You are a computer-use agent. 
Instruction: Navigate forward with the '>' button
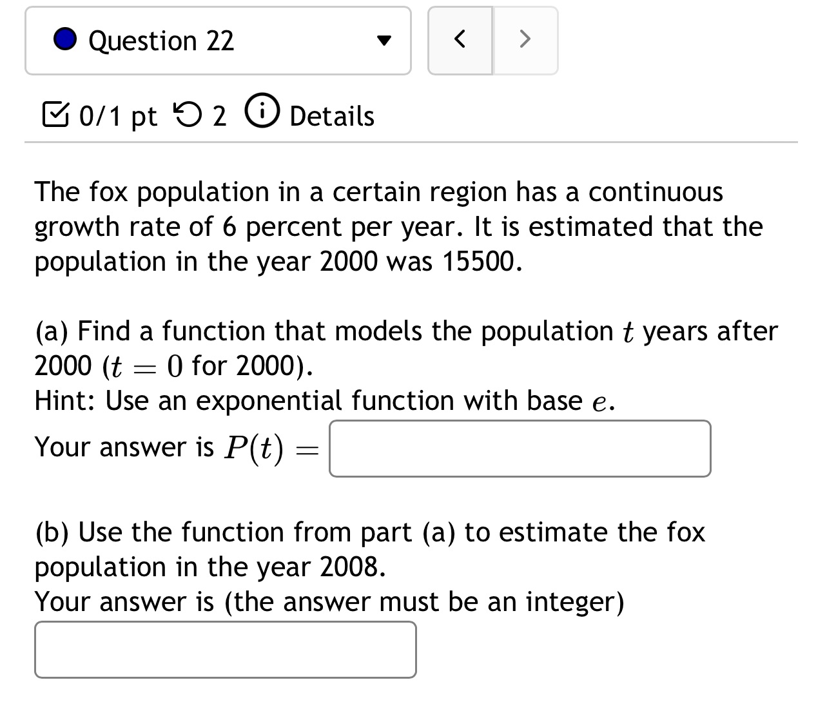[525, 39]
